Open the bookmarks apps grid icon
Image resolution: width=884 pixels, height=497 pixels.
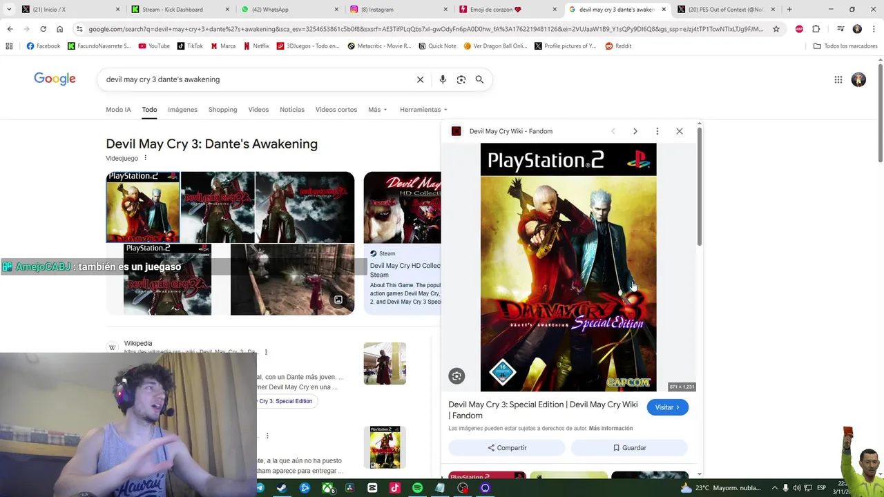(9, 46)
